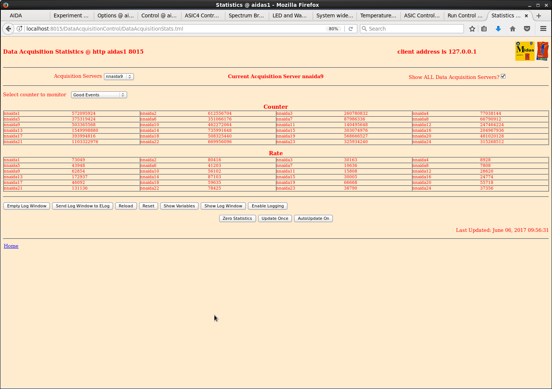Click the Search input field

tap(414, 29)
